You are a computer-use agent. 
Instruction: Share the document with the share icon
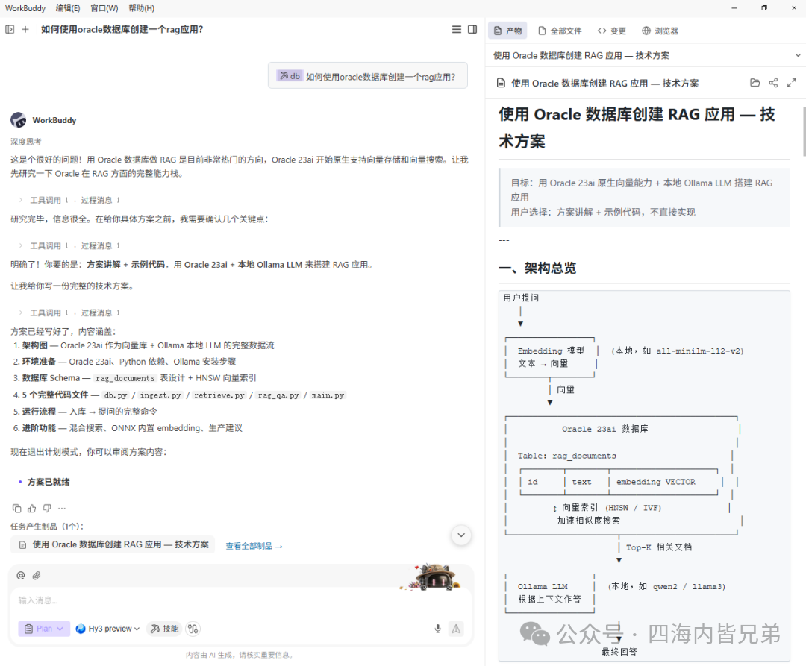point(773,83)
